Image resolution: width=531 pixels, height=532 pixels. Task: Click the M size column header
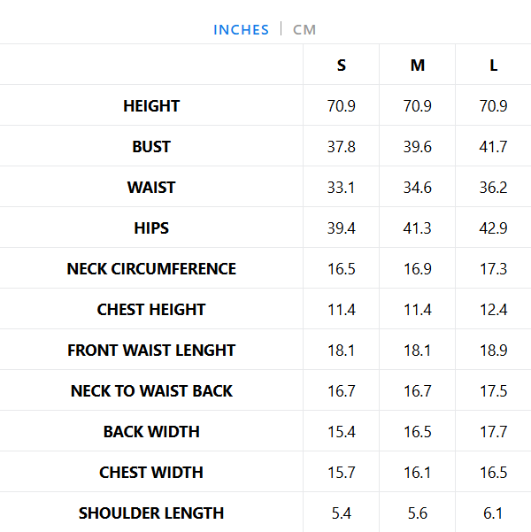(418, 66)
